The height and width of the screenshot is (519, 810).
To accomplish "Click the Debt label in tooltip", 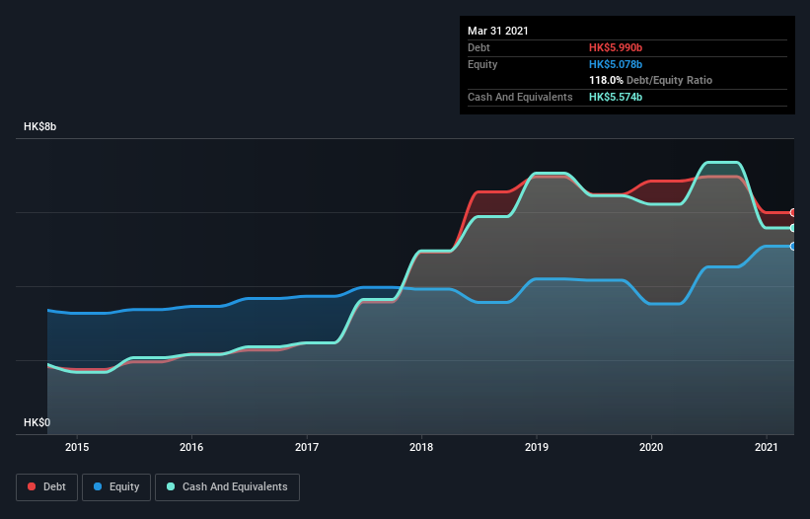I will (x=479, y=47).
